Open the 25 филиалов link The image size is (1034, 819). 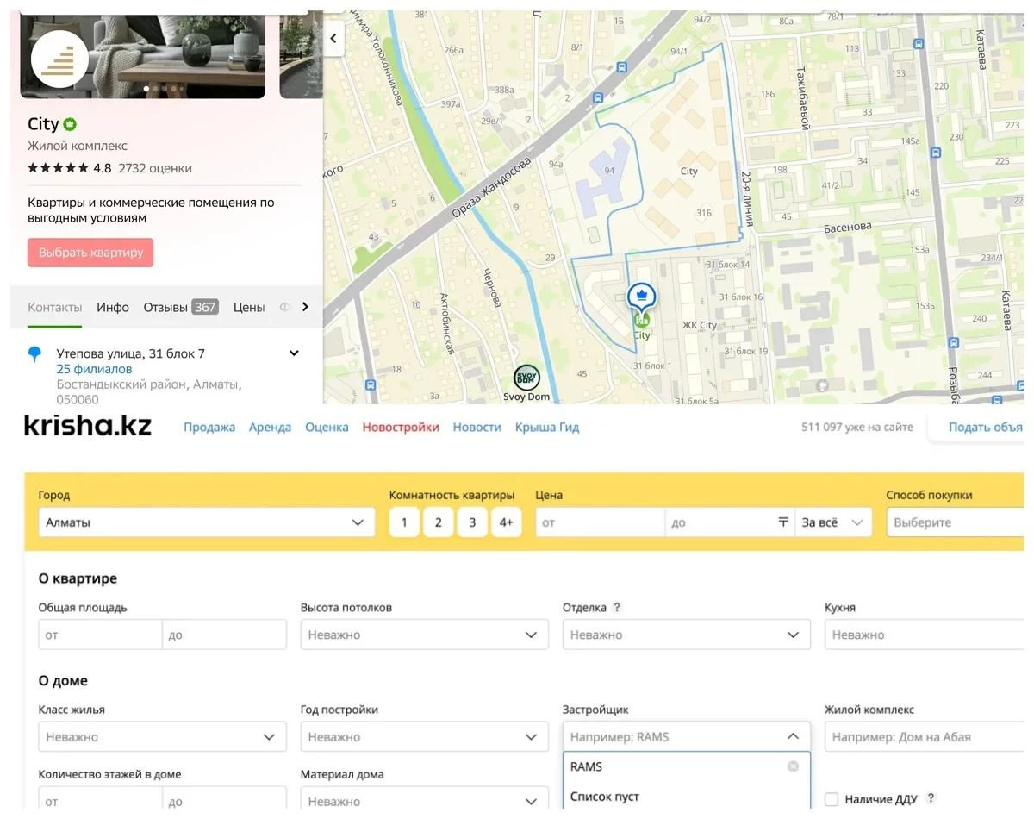[x=94, y=369]
